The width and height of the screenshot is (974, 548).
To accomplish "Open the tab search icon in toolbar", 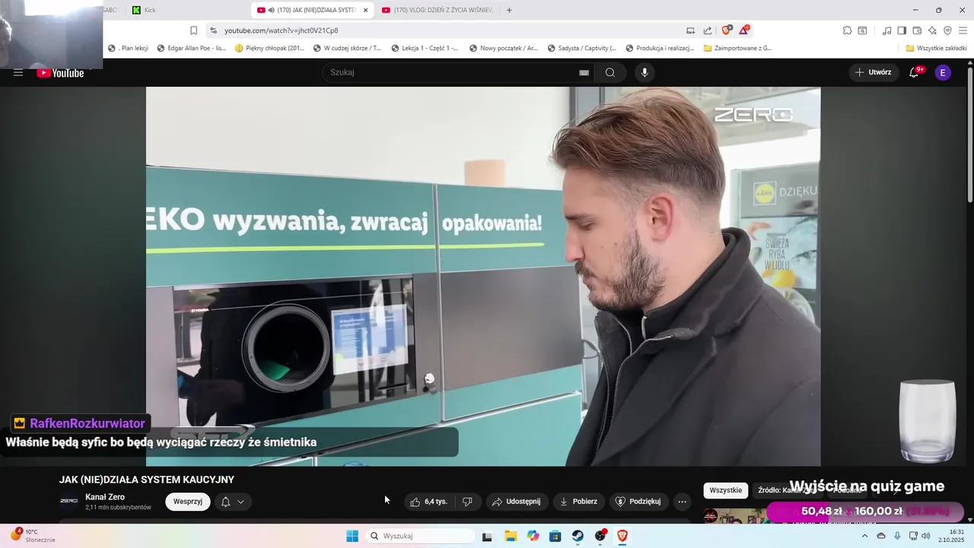I will (x=862, y=30).
